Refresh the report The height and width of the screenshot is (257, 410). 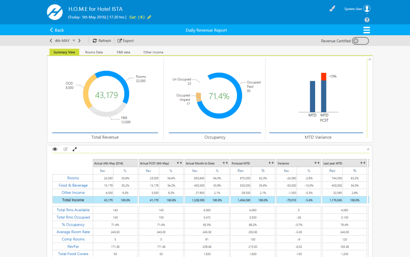102,41
